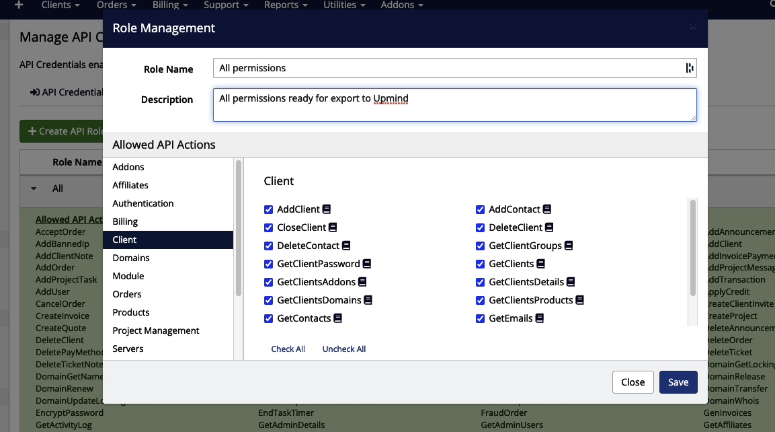Open documentation icon beside GetClientsDomains
Image resolution: width=775 pixels, height=432 pixels.
pos(368,300)
